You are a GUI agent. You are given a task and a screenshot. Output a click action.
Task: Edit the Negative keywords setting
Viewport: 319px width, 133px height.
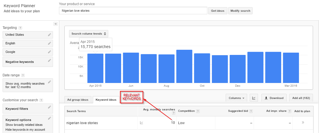click(x=50, y=61)
